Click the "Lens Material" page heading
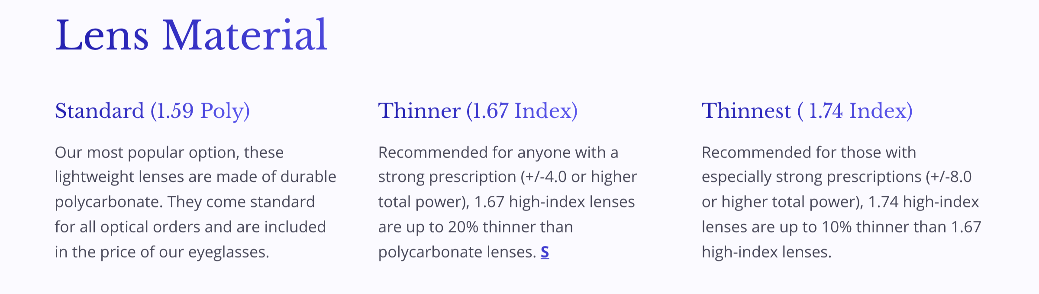1039x294 pixels. click(x=191, y=36)
